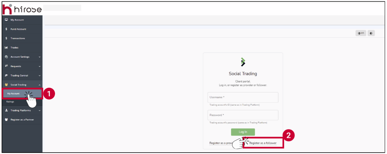387x154 pixels.
Task: Click the Social Trading arrows logo
Action: [243, 62]
